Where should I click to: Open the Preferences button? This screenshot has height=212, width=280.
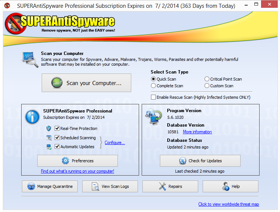[x=77, y=161]
